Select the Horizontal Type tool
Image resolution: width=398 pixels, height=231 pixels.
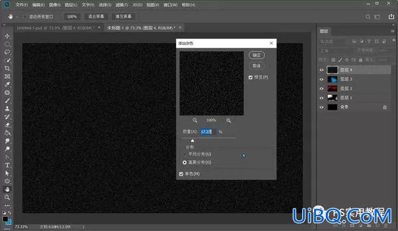(7, 165)
